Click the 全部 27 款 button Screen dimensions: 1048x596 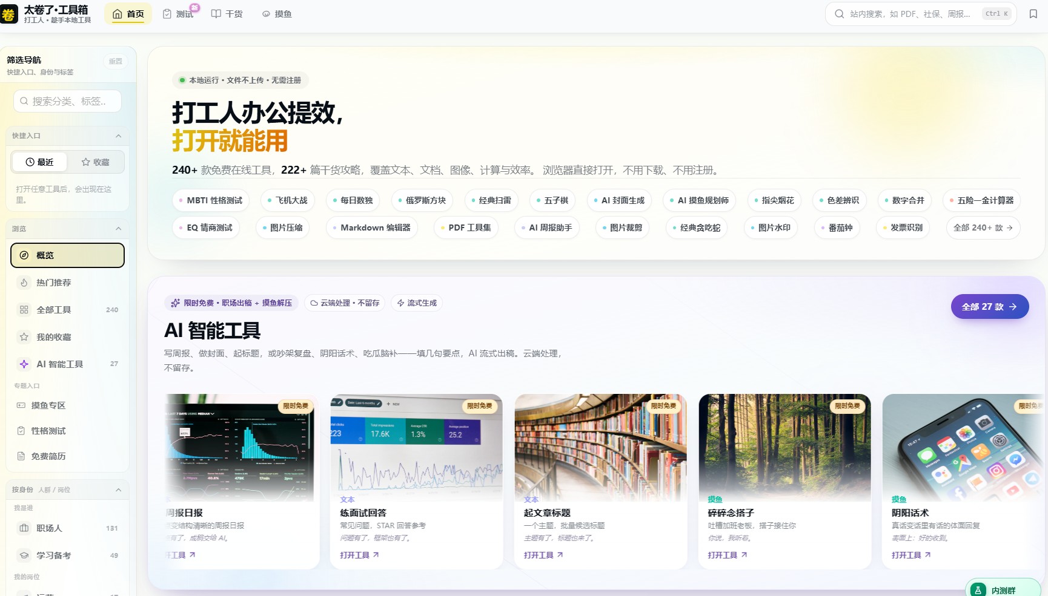click(990, 307)
